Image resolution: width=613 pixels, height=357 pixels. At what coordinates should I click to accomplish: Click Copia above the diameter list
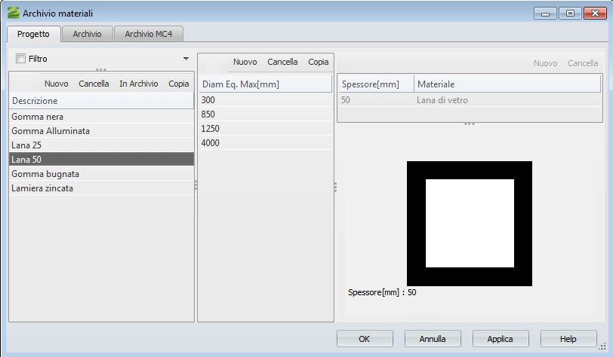point(318,62)
